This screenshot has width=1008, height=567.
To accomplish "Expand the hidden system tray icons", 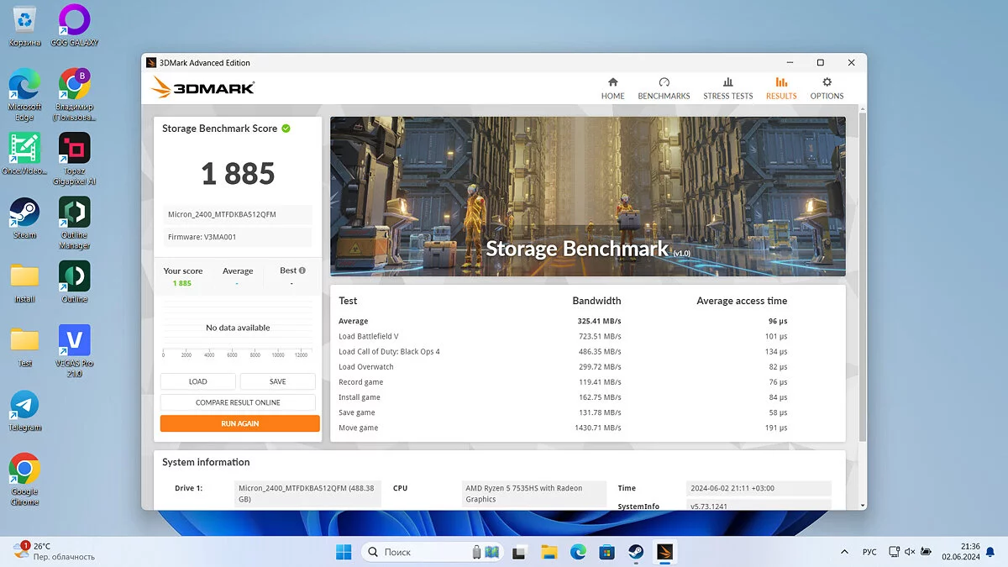I will tap(844, 552).
